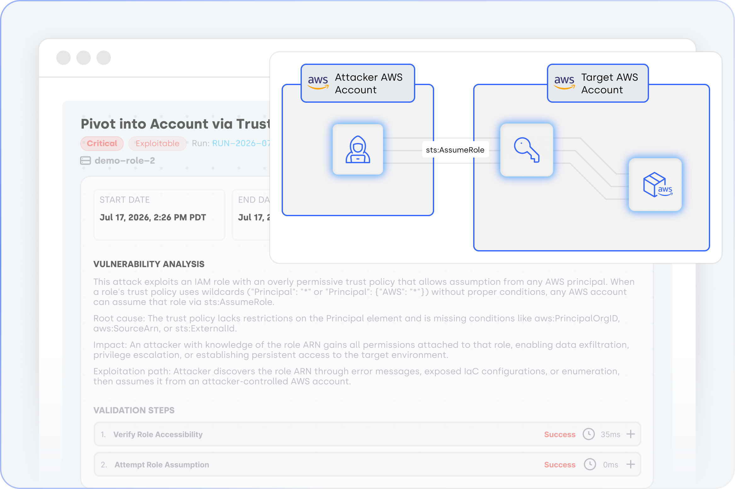Click the Exploitation path paragraph

pyautogui.click(x=357, y=376)
